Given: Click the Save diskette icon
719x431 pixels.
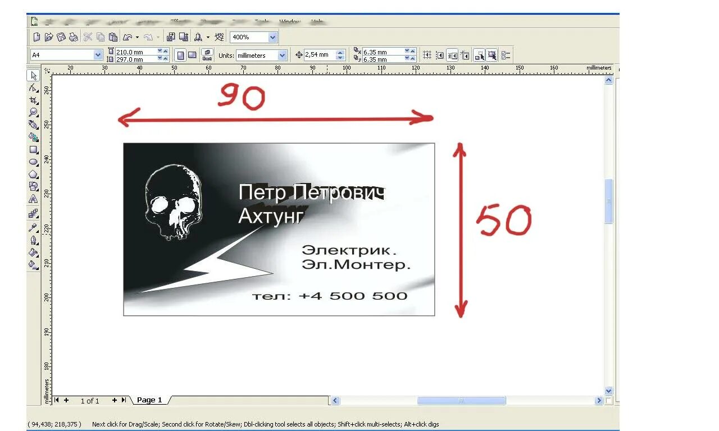Looking at the screenshot, I should tap(61, 37).
